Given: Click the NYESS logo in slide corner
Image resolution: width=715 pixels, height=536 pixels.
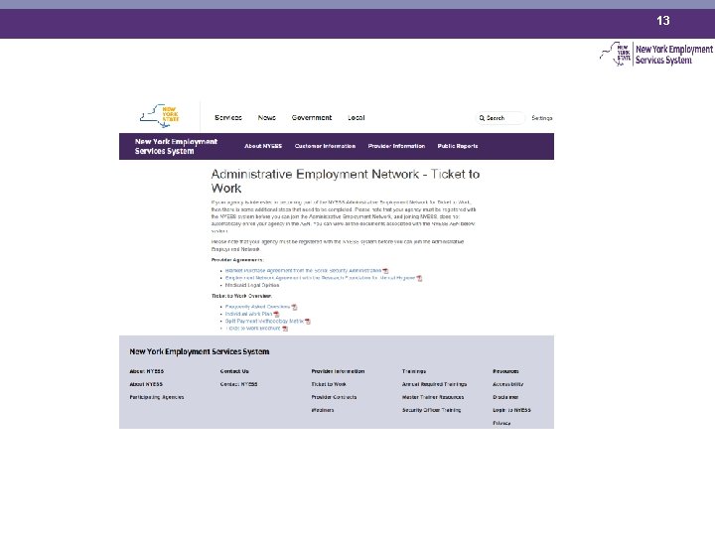Looking at the screenshot, I should coord(655,55).
